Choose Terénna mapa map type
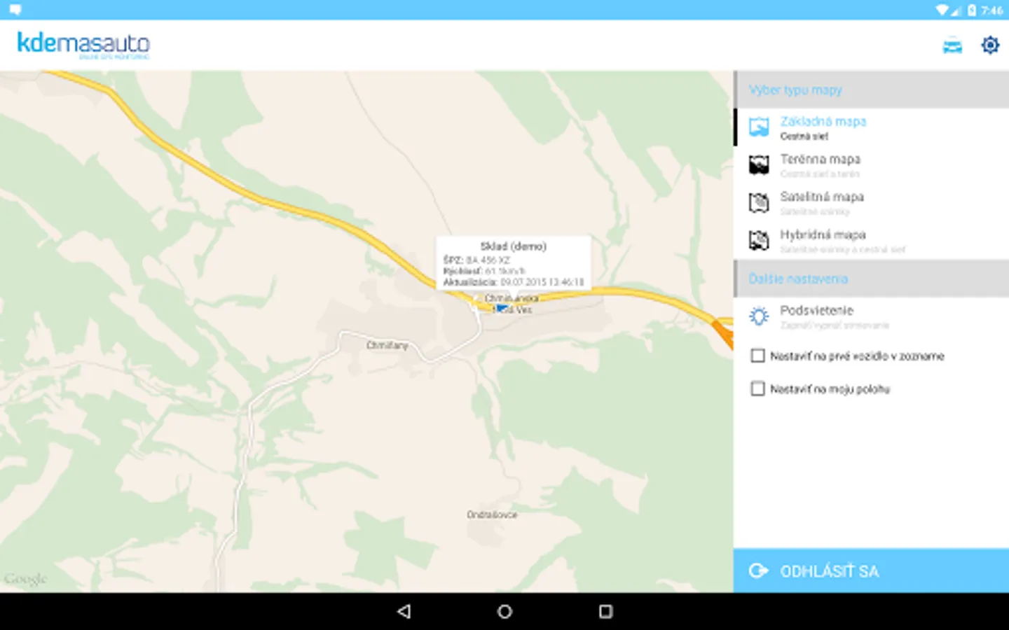The height and width of the screenshot is (630, 1009). 872,165
